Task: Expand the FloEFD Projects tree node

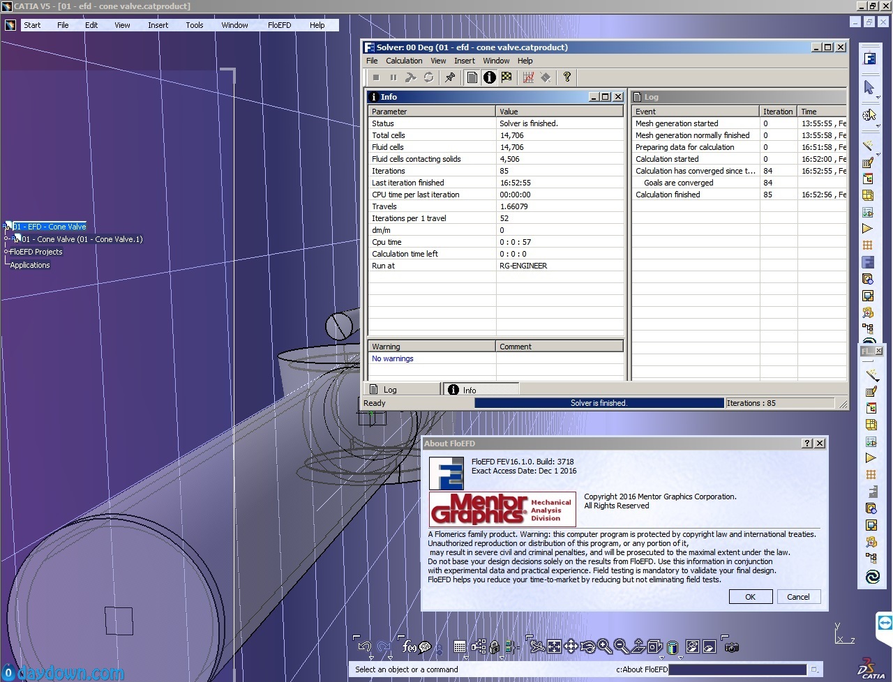Action: coord(6,252)
